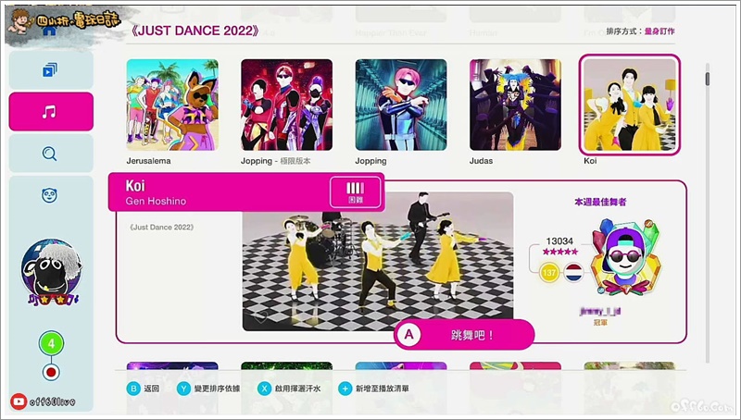Image resolution: width=741 pixels, height=420 pixels.
Task: Click the (Just Dance 2022) subtitle text
Action: click(161, 227)
